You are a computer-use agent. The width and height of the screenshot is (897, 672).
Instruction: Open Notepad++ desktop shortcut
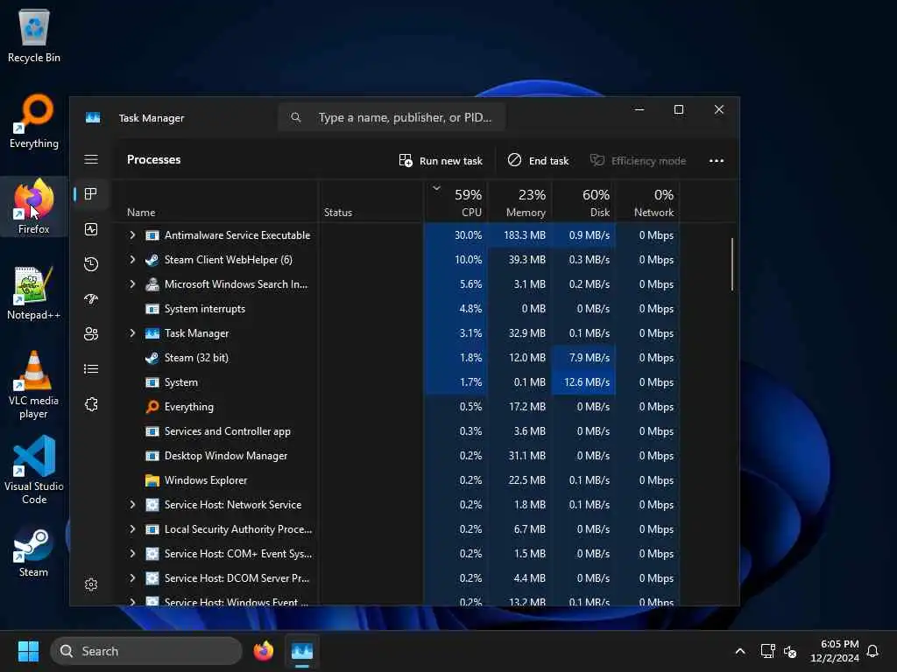[x=34, y=292]
